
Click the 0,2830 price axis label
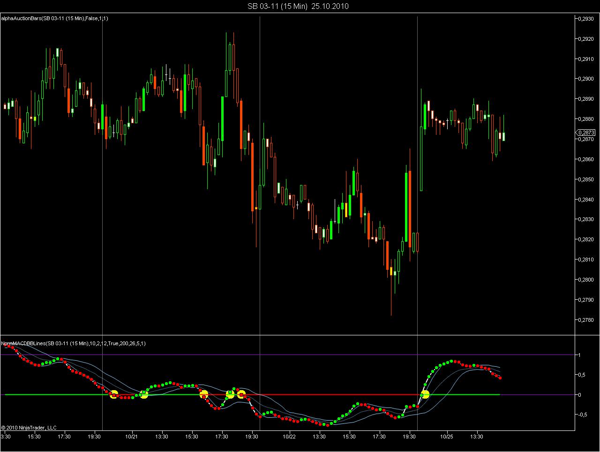click(586, 219)
